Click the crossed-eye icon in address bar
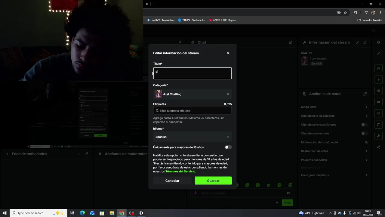This screenshot has height=217, width=385. click(x=339, y=13)
